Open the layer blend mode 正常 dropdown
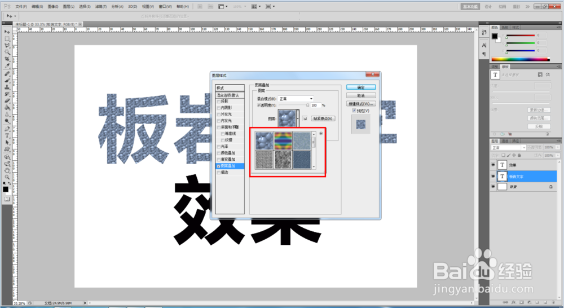The height and width of the screenshot is (308, 564). [508, 148]
